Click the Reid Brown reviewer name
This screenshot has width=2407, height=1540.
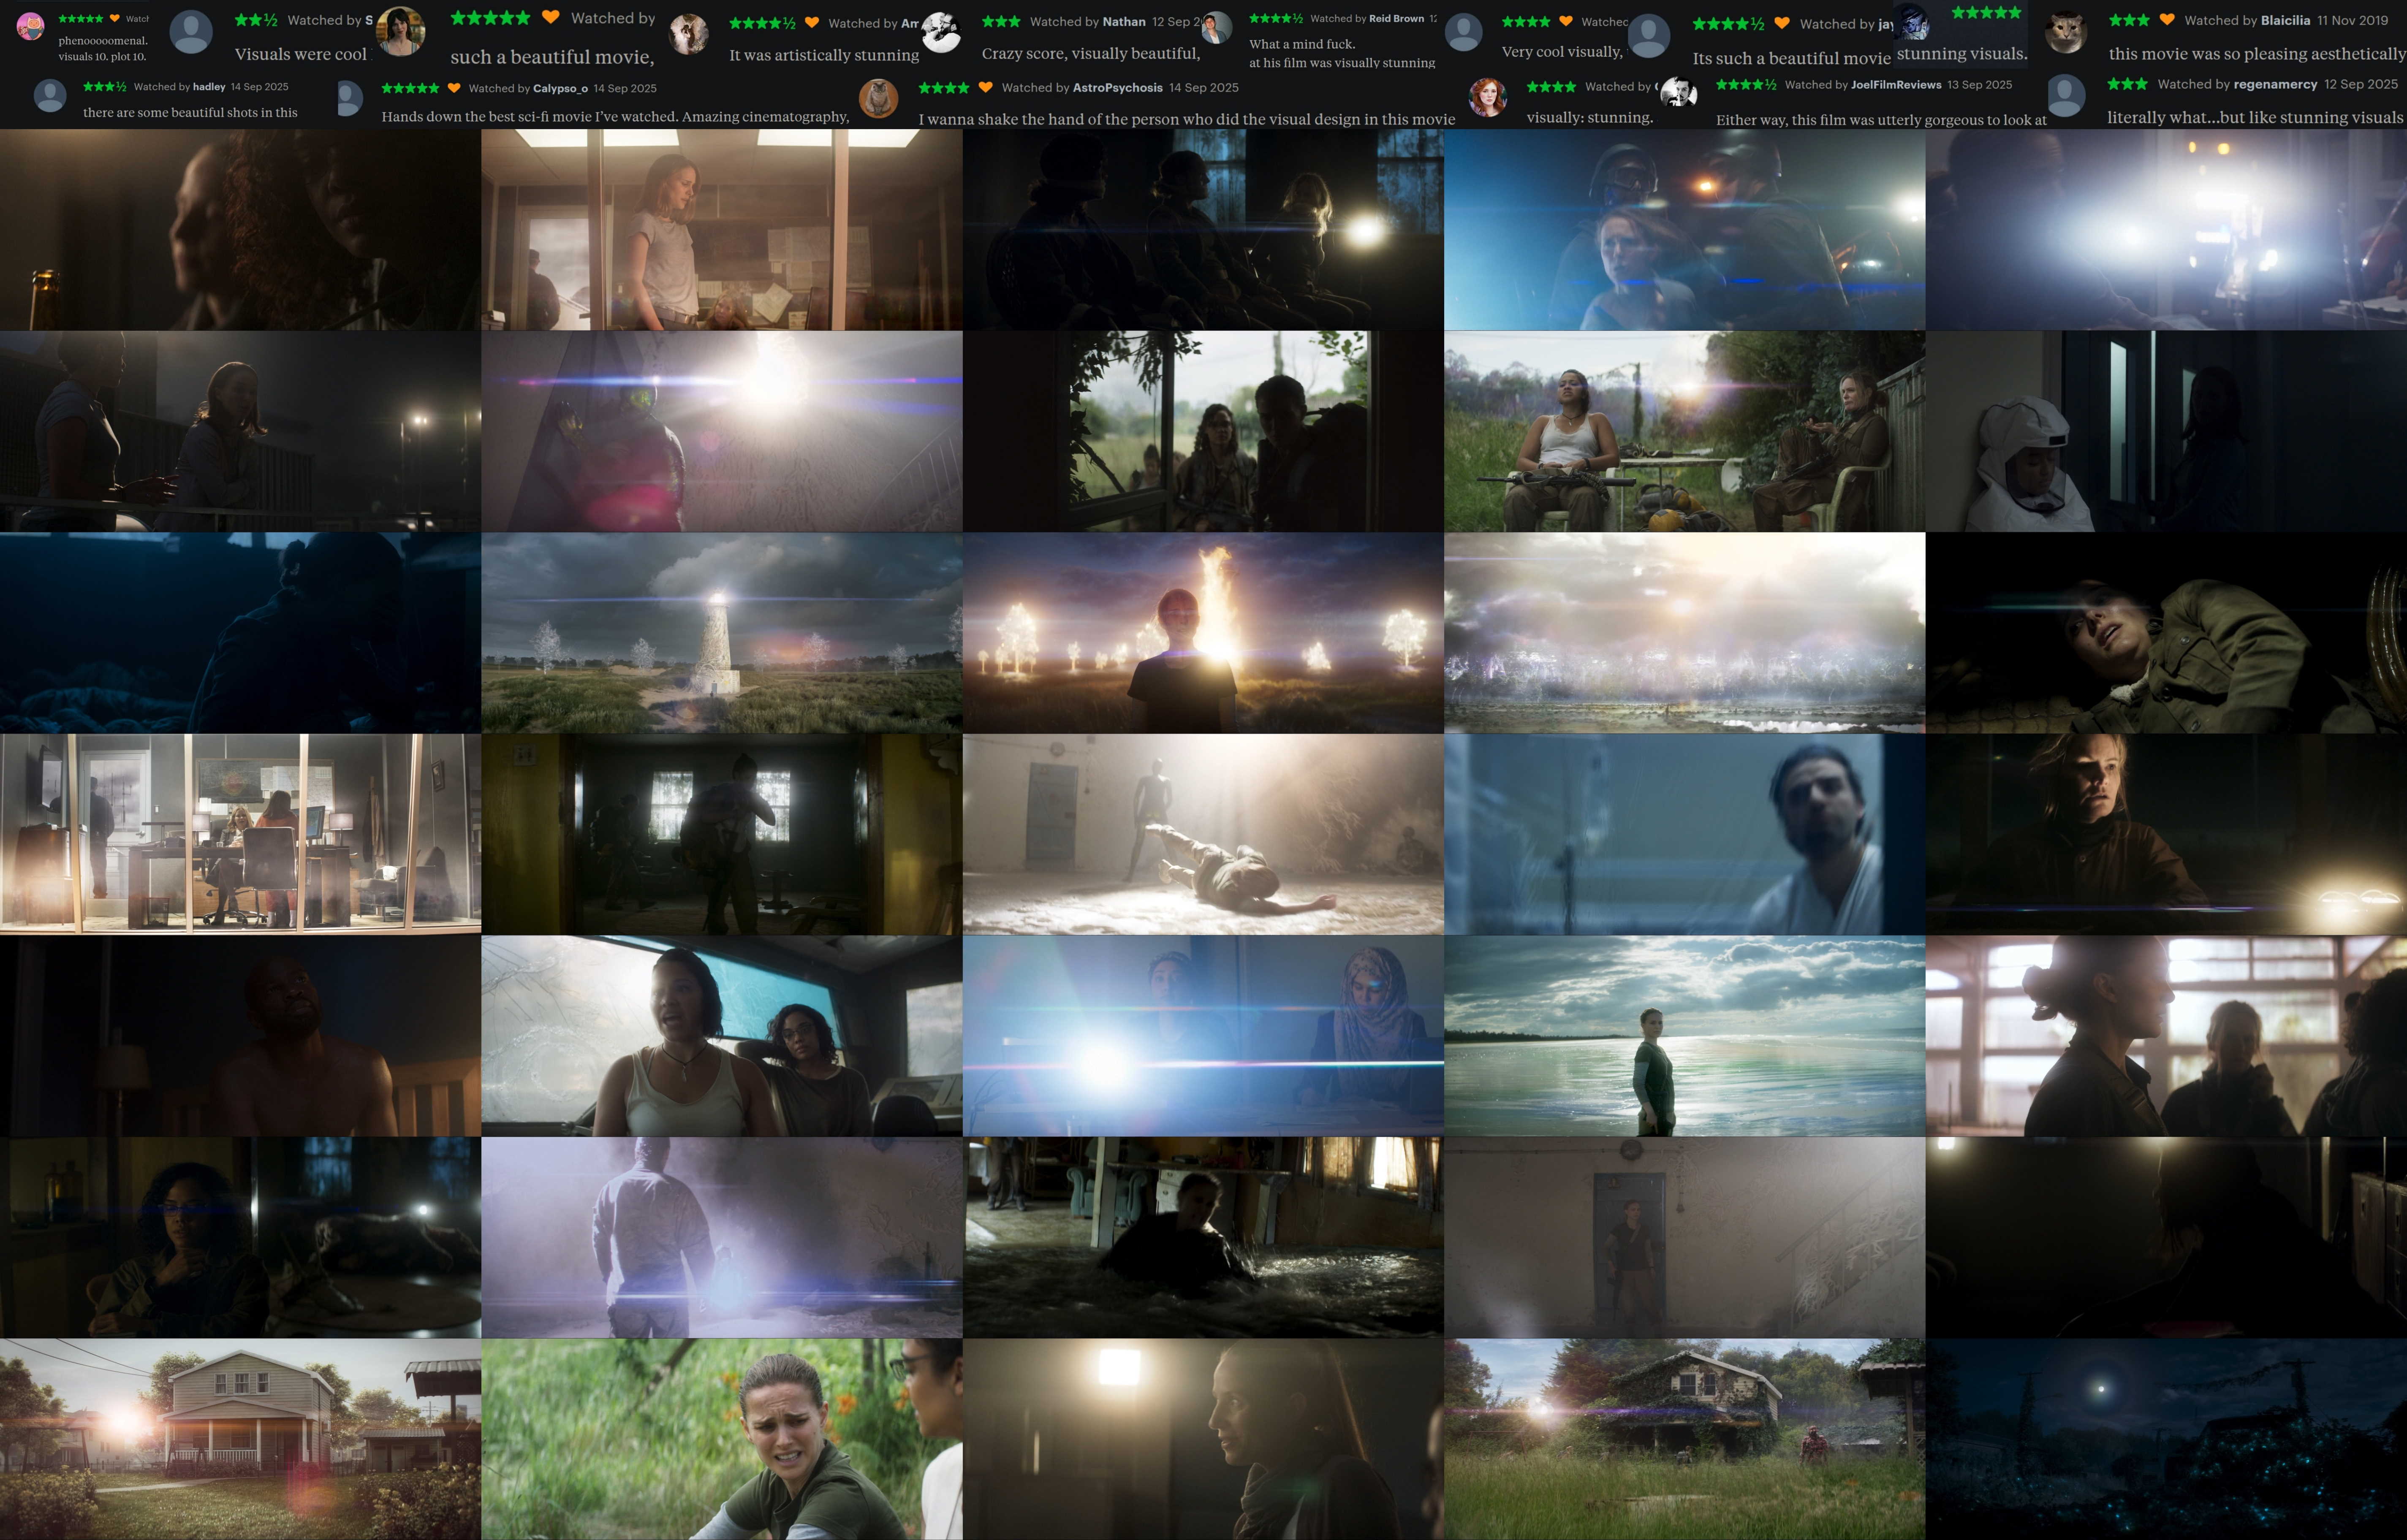1396,19
